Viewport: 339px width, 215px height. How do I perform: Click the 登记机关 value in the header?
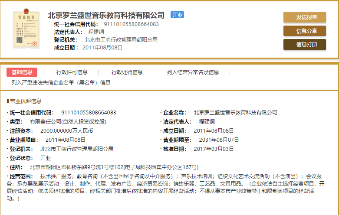click(x=121, y=40)
